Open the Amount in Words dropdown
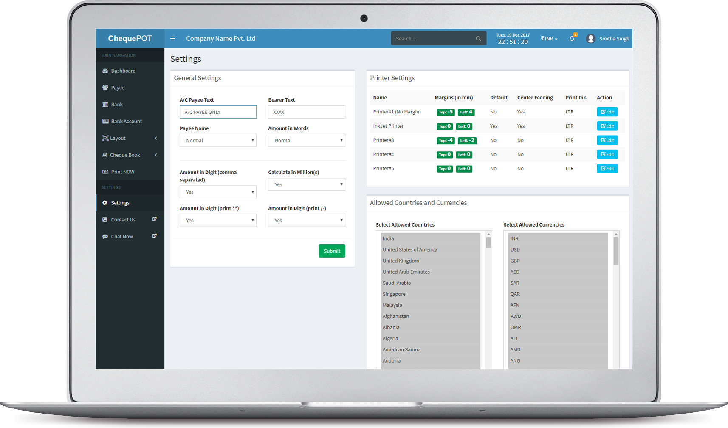728x428 pixels. 307,140
